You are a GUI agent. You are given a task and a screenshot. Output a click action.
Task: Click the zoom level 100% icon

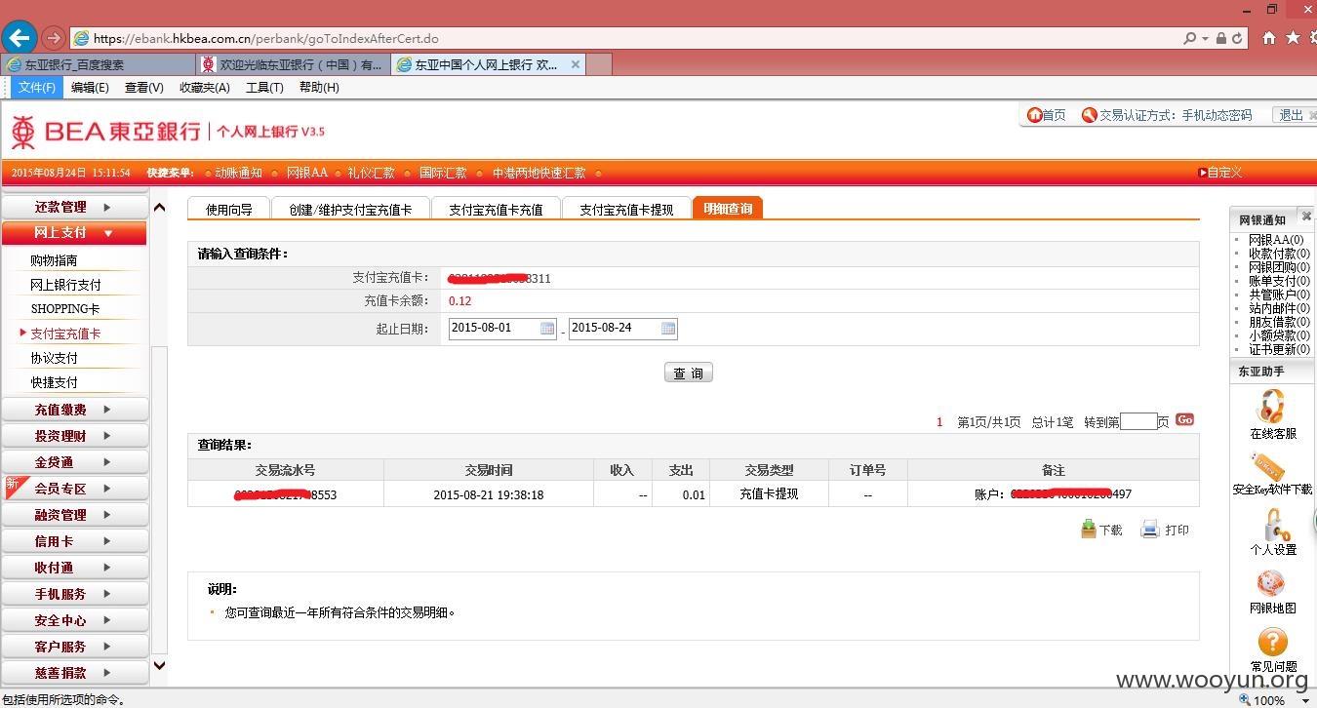coord(1245,700)
